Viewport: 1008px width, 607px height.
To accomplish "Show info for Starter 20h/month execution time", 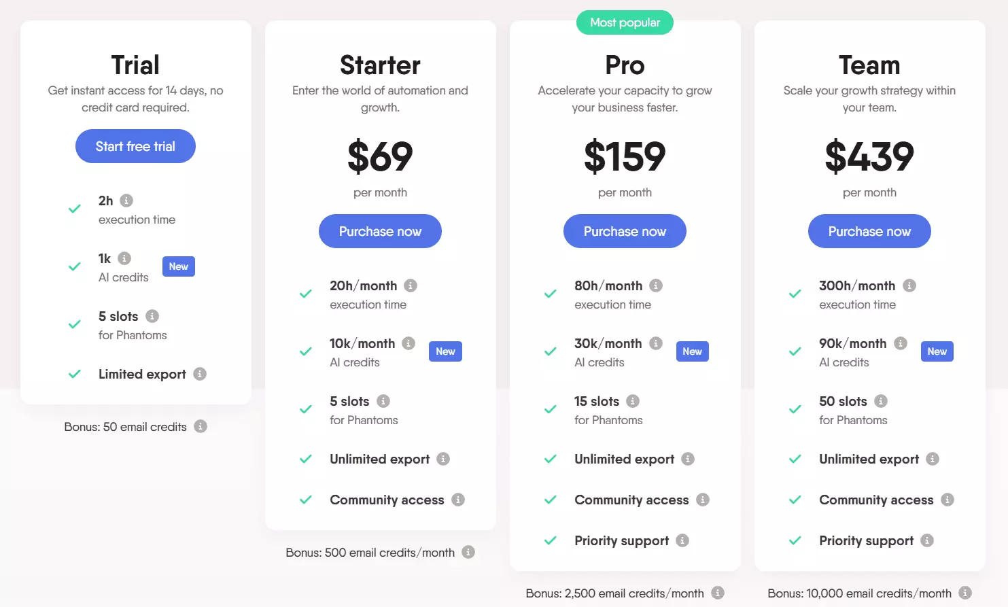I will [411, 285].
